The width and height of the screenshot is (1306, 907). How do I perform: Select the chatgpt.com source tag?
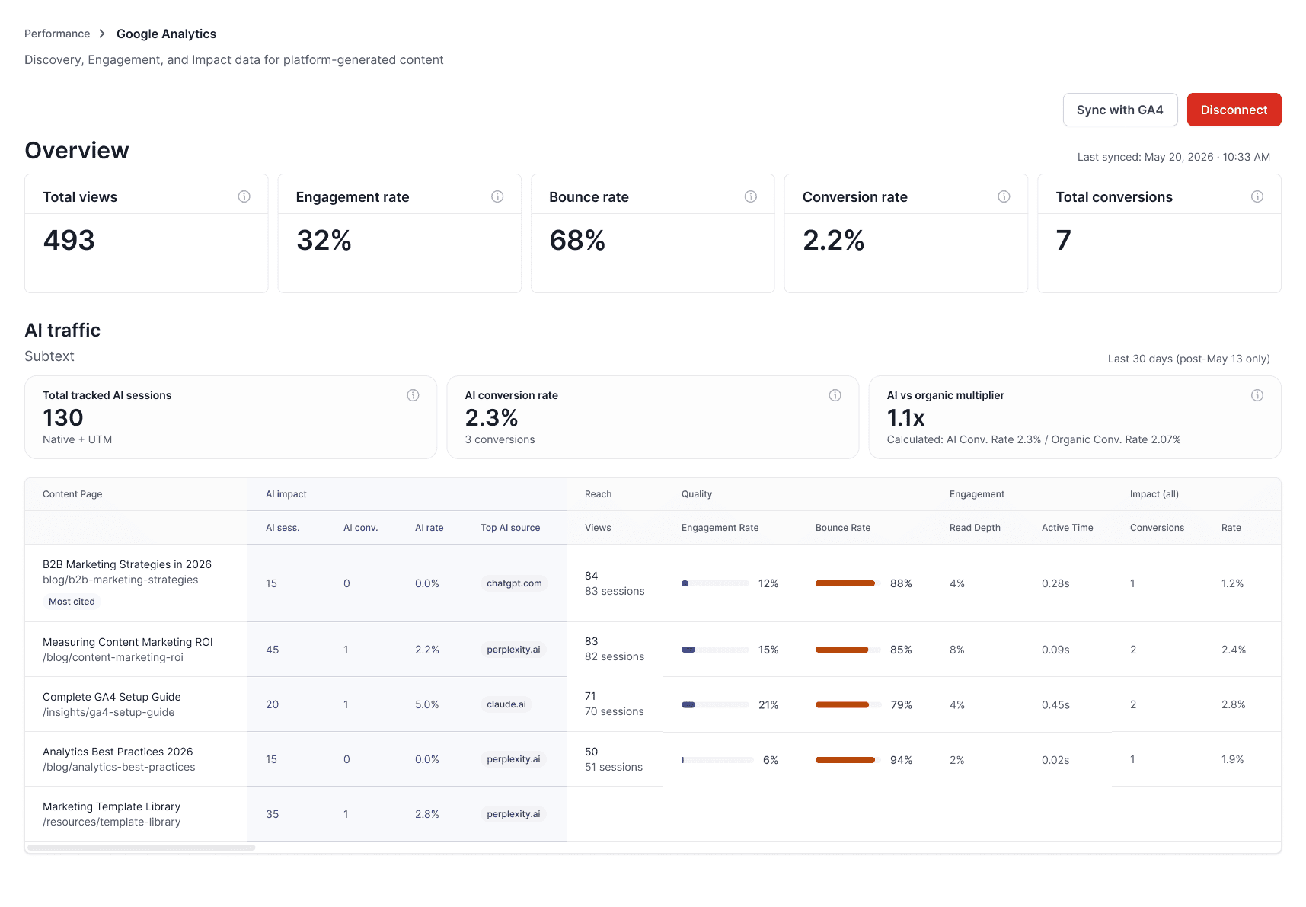click(514, 583)
